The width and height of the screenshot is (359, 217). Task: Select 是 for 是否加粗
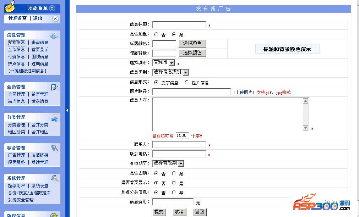(174, 34)
